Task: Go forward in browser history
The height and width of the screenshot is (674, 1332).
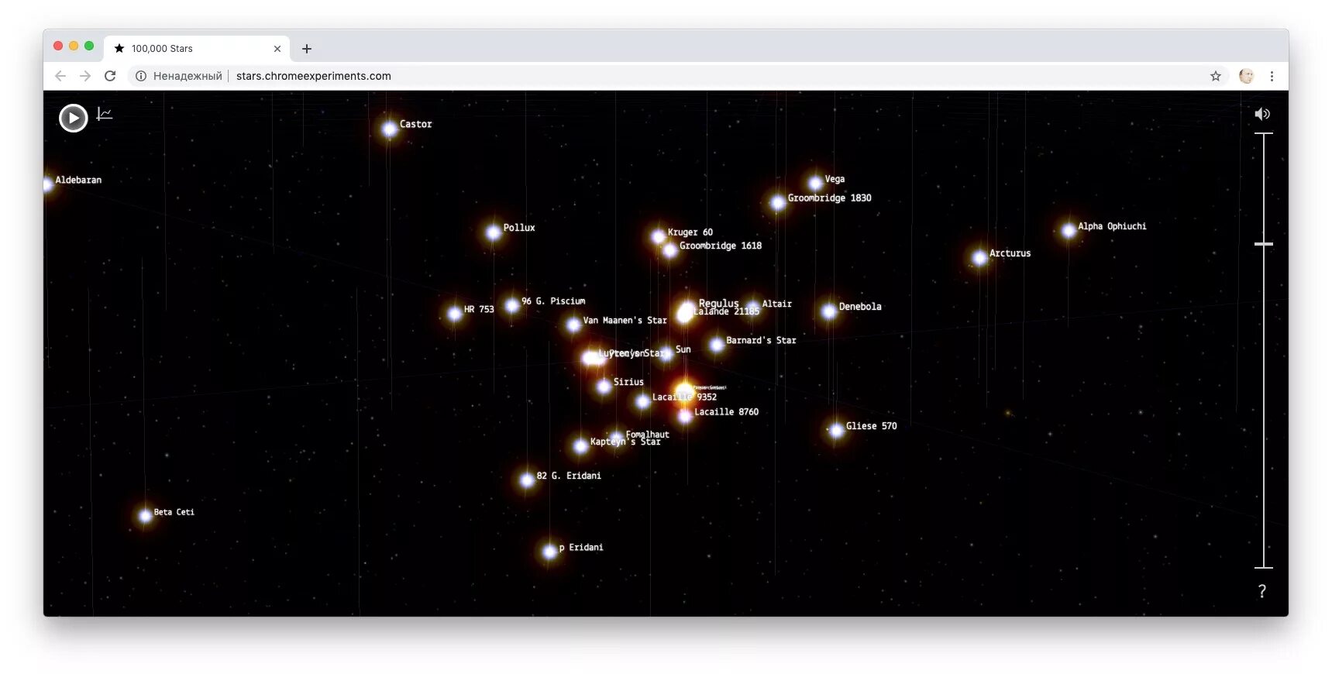Action: pyautogui.click(x=85, y=76)
